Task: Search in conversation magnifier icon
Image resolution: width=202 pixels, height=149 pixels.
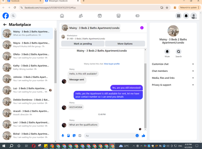Action: [179, 52]
